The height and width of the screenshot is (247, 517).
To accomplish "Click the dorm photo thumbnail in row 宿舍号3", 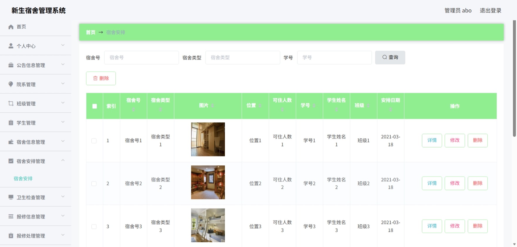I will point(208,225).
